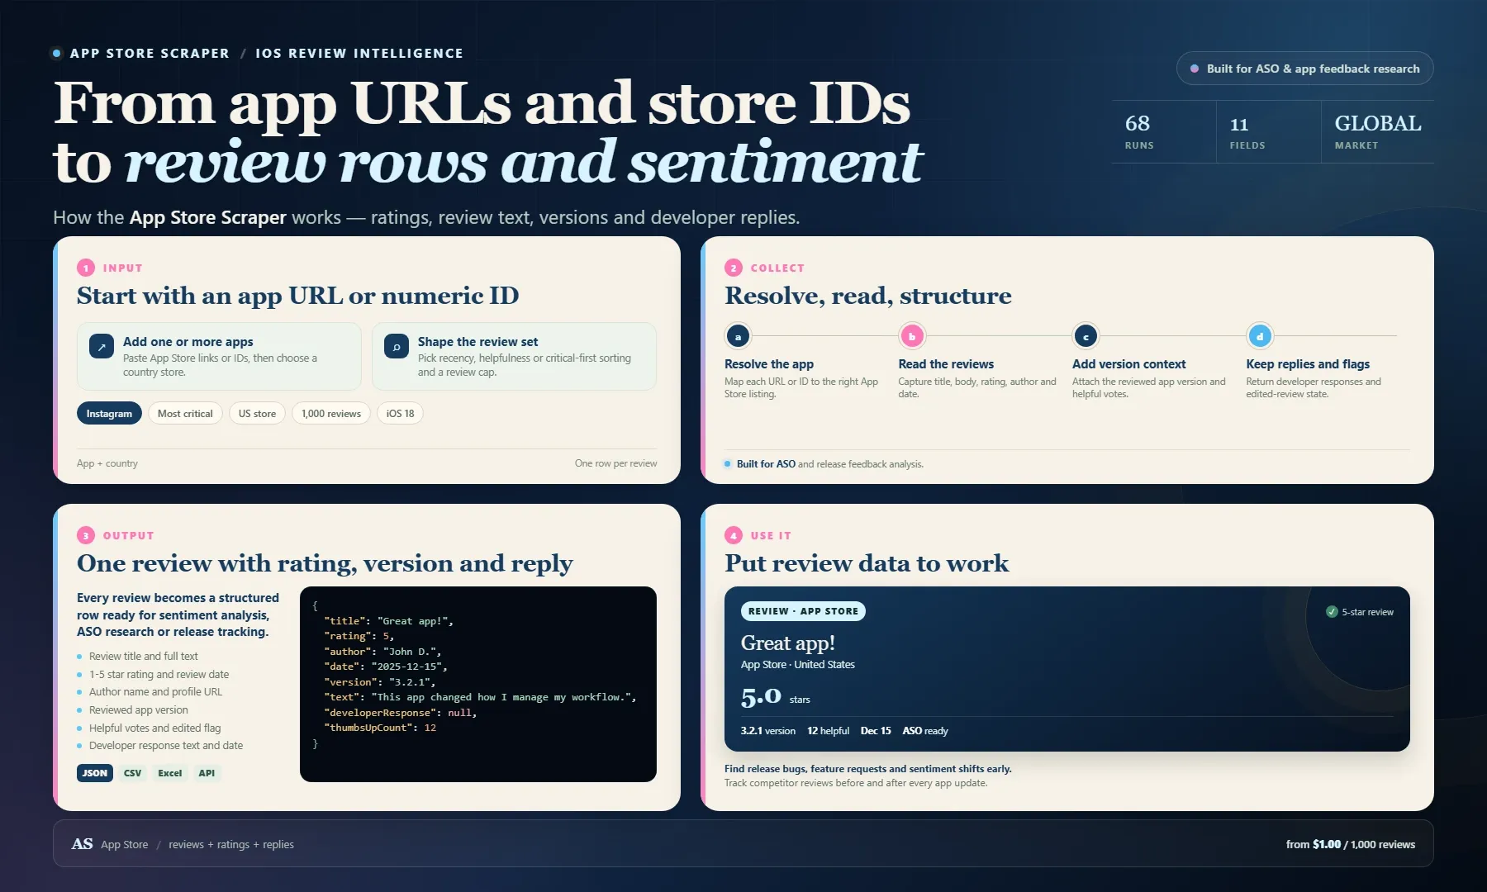Choose the JSON format tag
1487x892 pixels.
(95, 773)
